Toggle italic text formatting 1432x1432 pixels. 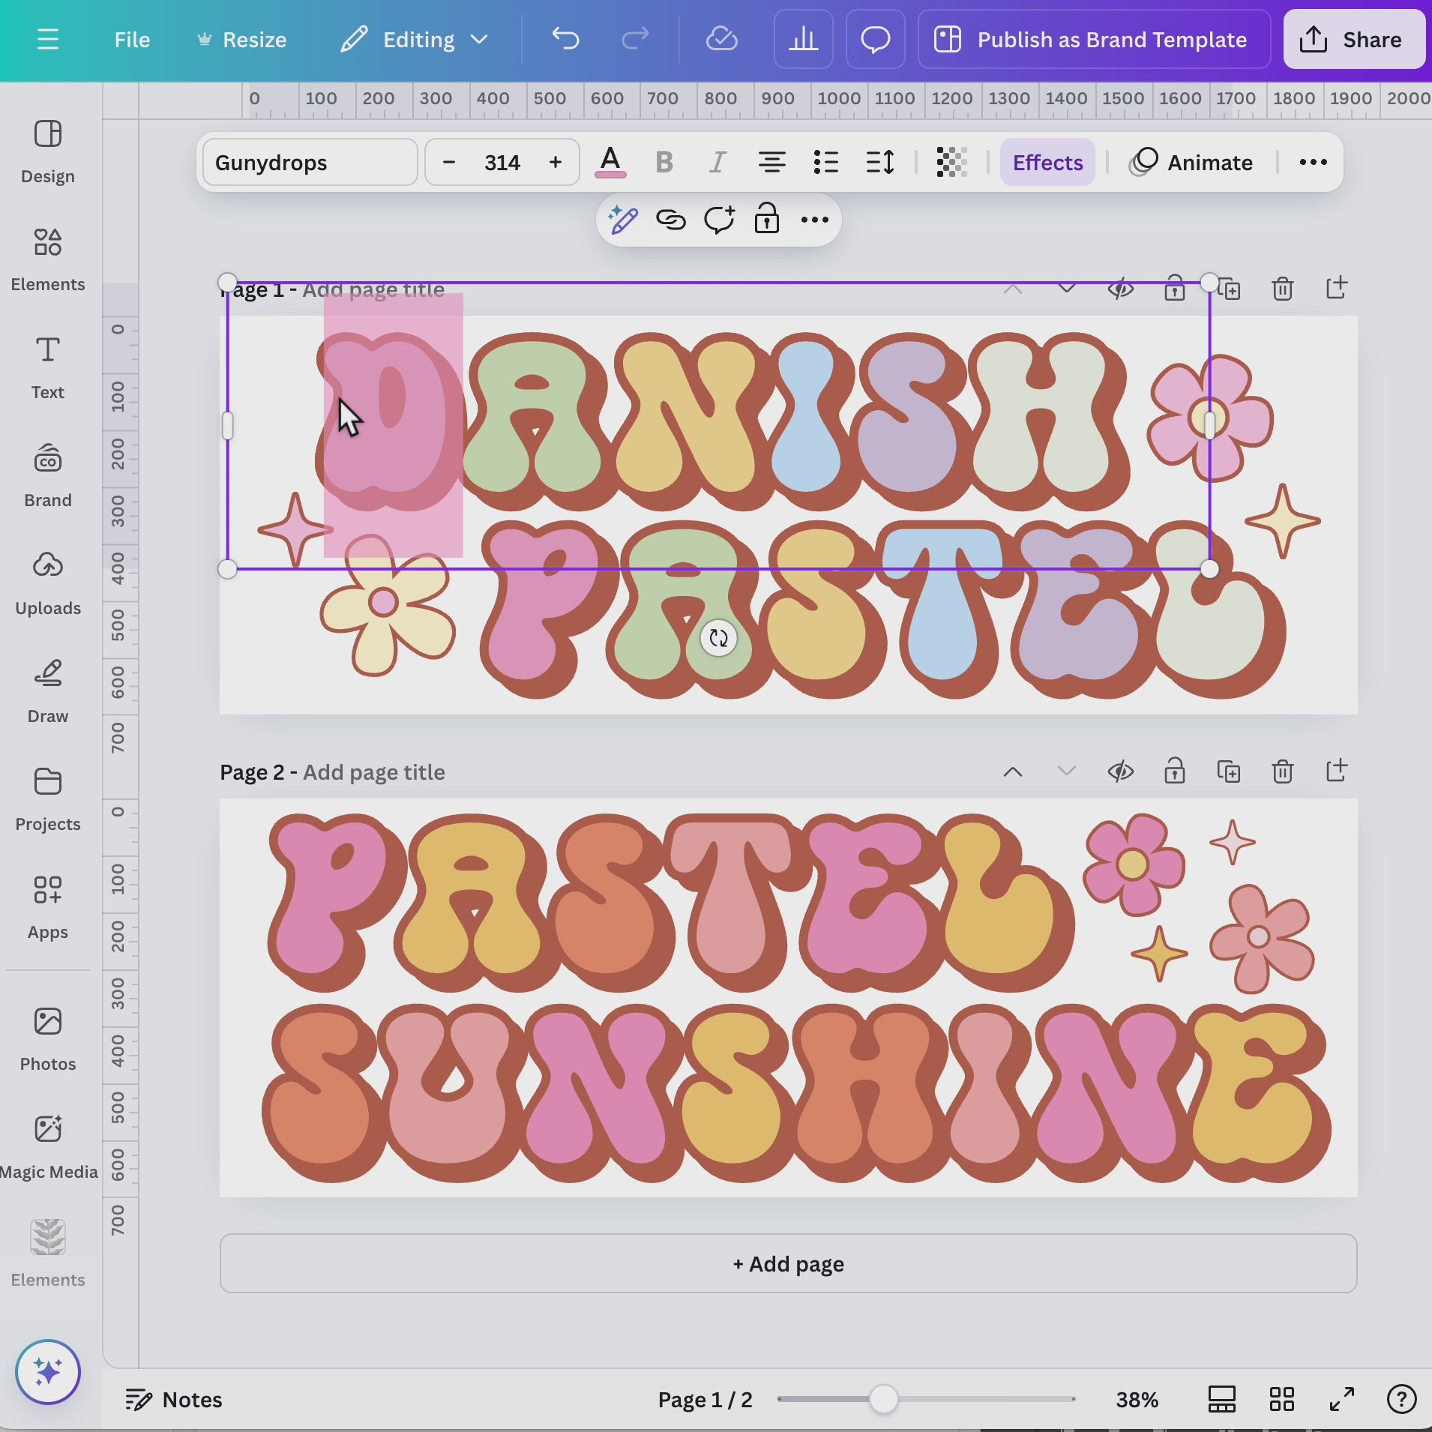click(x=717, y=163)
